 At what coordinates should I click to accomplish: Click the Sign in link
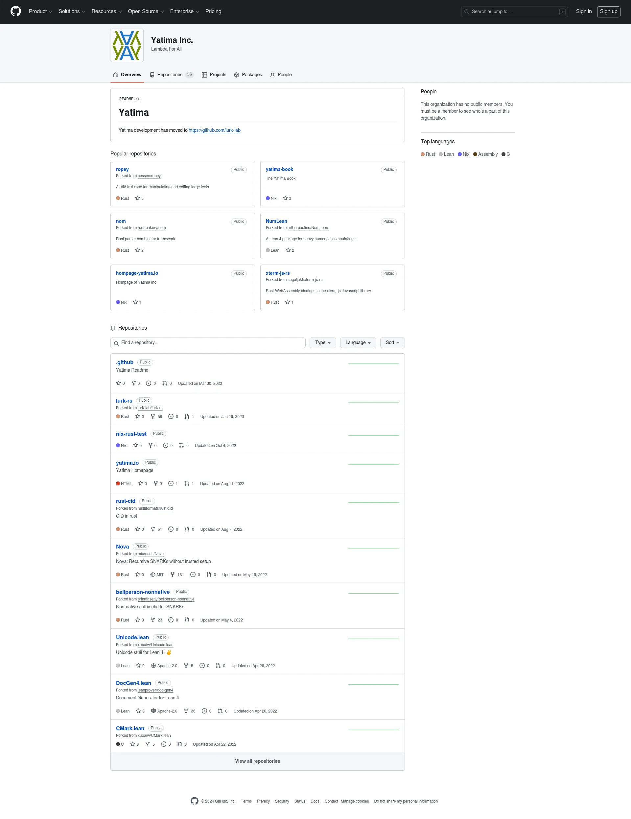click(x=584, y=11)
